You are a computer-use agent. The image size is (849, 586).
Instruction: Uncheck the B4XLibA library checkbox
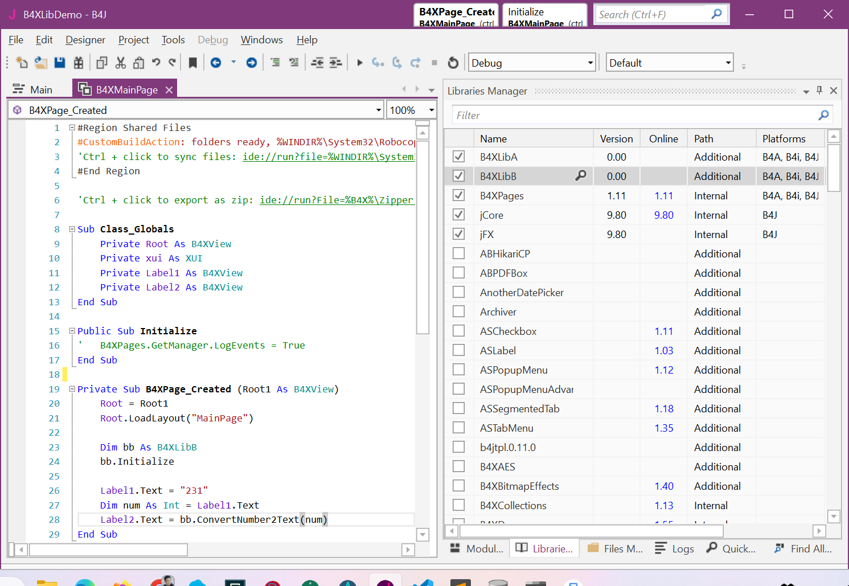click(x=458, y=157)
